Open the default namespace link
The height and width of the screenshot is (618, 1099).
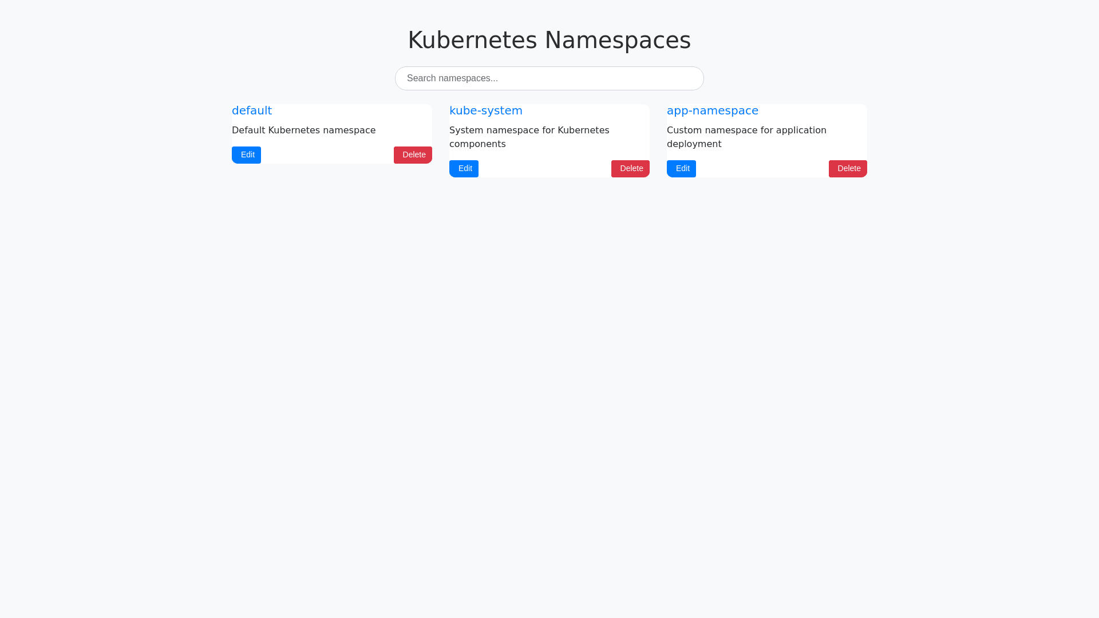252,110
